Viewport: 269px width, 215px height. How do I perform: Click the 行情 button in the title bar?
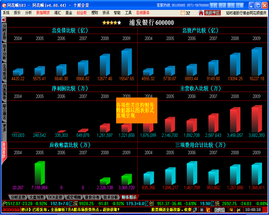pyautogui.click(x=240, y=5)
